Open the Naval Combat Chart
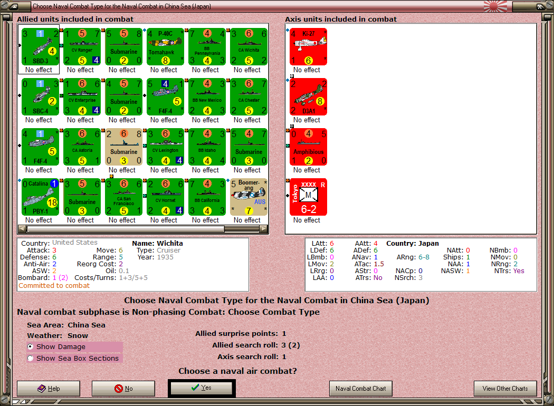This screenshot has width=554, height=406. (360, 389)
